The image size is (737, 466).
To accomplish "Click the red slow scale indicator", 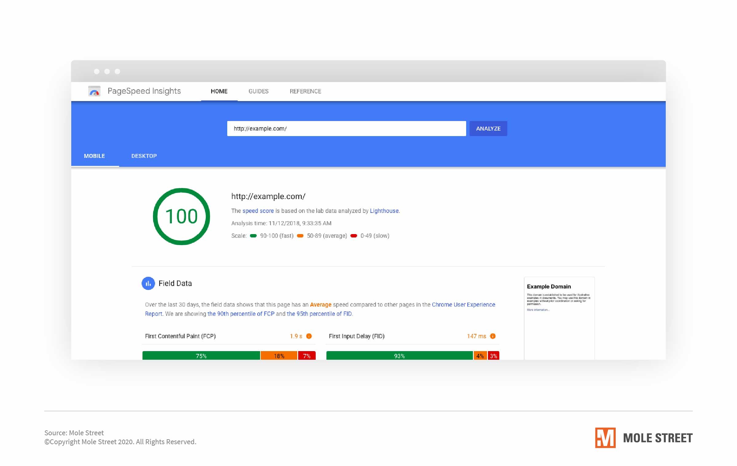I will 354,236.
